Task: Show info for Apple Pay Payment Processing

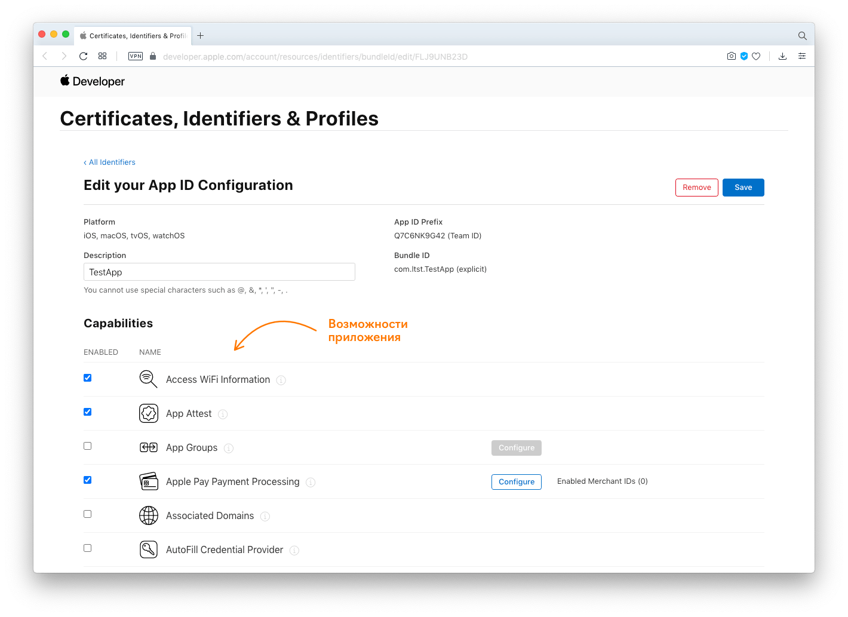Action: coord(311,482)
